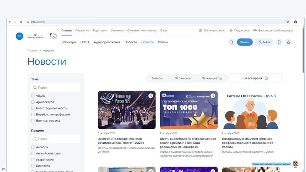This screenshot has height=172, width=306.
Task: Share the Топ 1000 news card
Action: tap(213, 96)
